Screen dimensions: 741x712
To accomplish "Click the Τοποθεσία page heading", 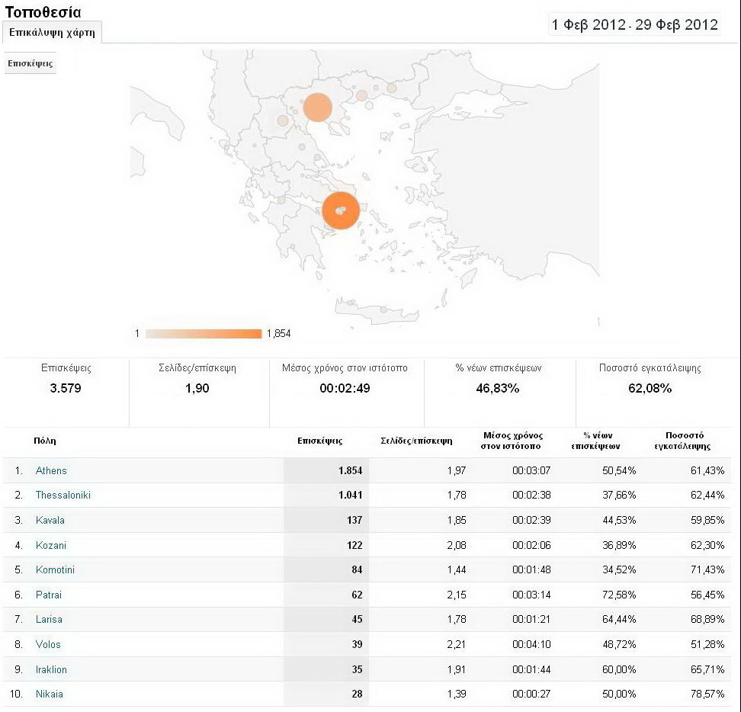I will 43,11.
